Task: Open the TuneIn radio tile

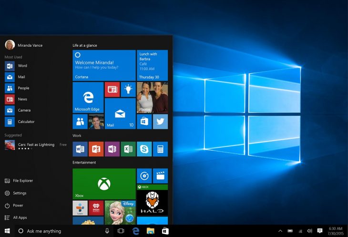Action: [x=80, y=208]
